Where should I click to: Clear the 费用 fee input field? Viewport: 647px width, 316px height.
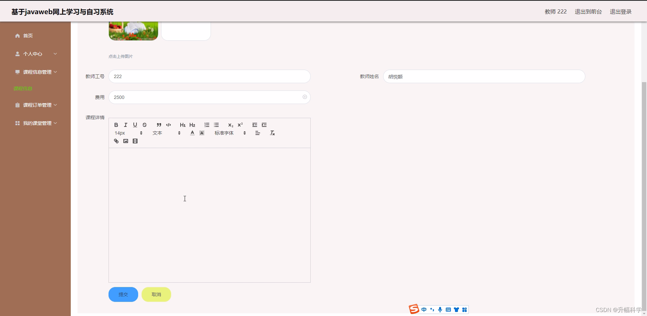pos(305,97)
